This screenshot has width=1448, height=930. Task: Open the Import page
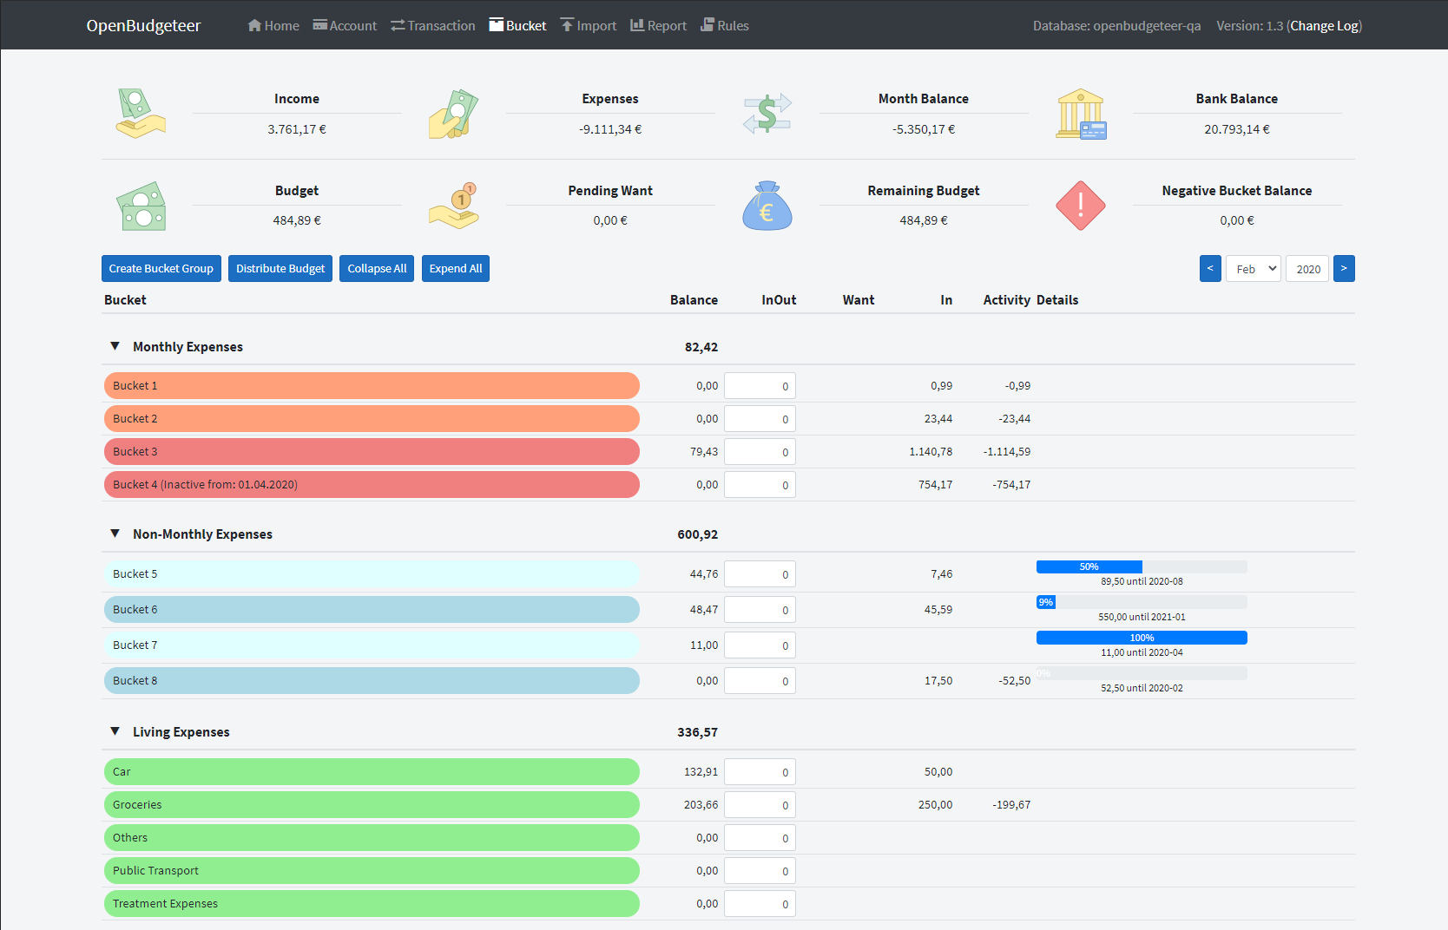(x=589, y=25)
